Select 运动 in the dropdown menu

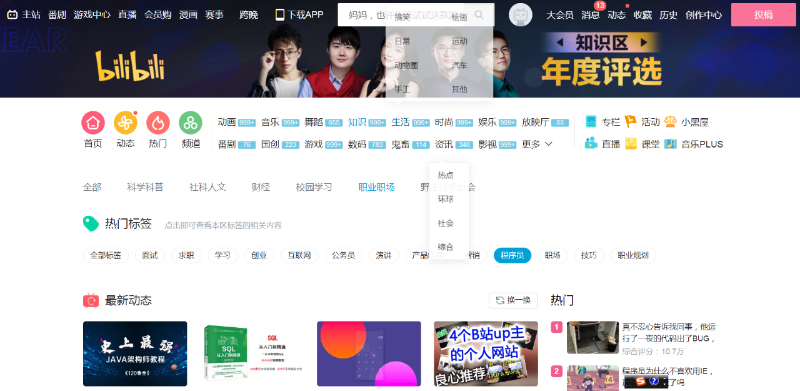tap(459, 41)
